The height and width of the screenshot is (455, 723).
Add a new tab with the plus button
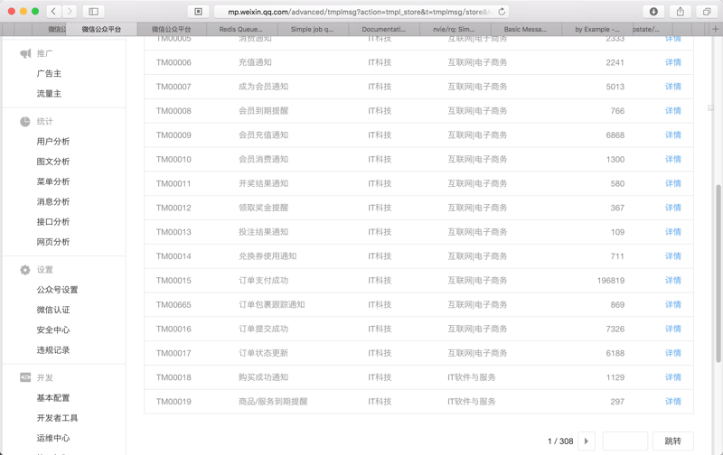pyautogui.click(x=715, y=29)
